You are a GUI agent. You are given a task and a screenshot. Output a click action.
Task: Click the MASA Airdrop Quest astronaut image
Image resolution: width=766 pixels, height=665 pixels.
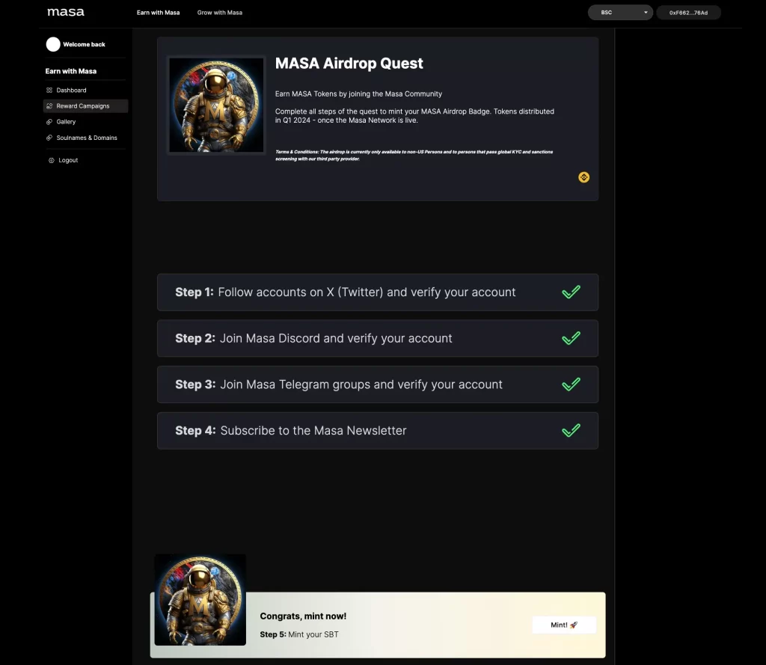coord(216,105)
